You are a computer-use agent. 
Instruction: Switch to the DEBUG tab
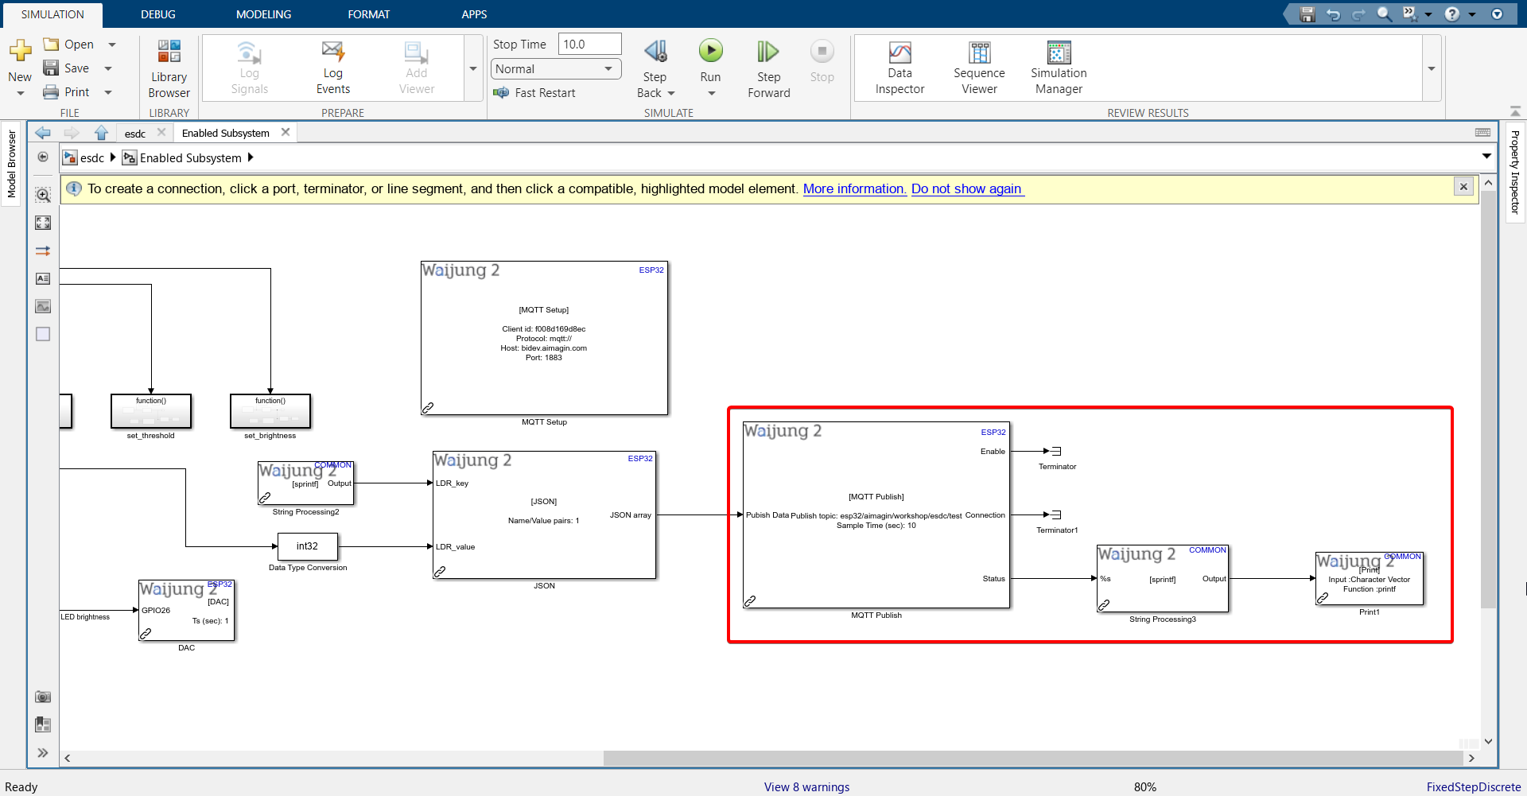point(158,14)
